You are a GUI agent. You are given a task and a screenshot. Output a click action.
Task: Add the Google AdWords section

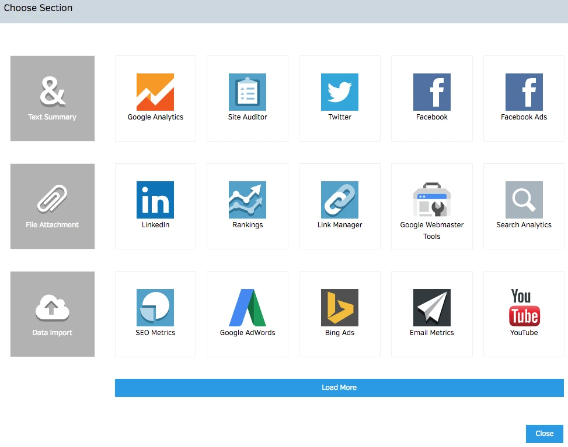[248, 314]
